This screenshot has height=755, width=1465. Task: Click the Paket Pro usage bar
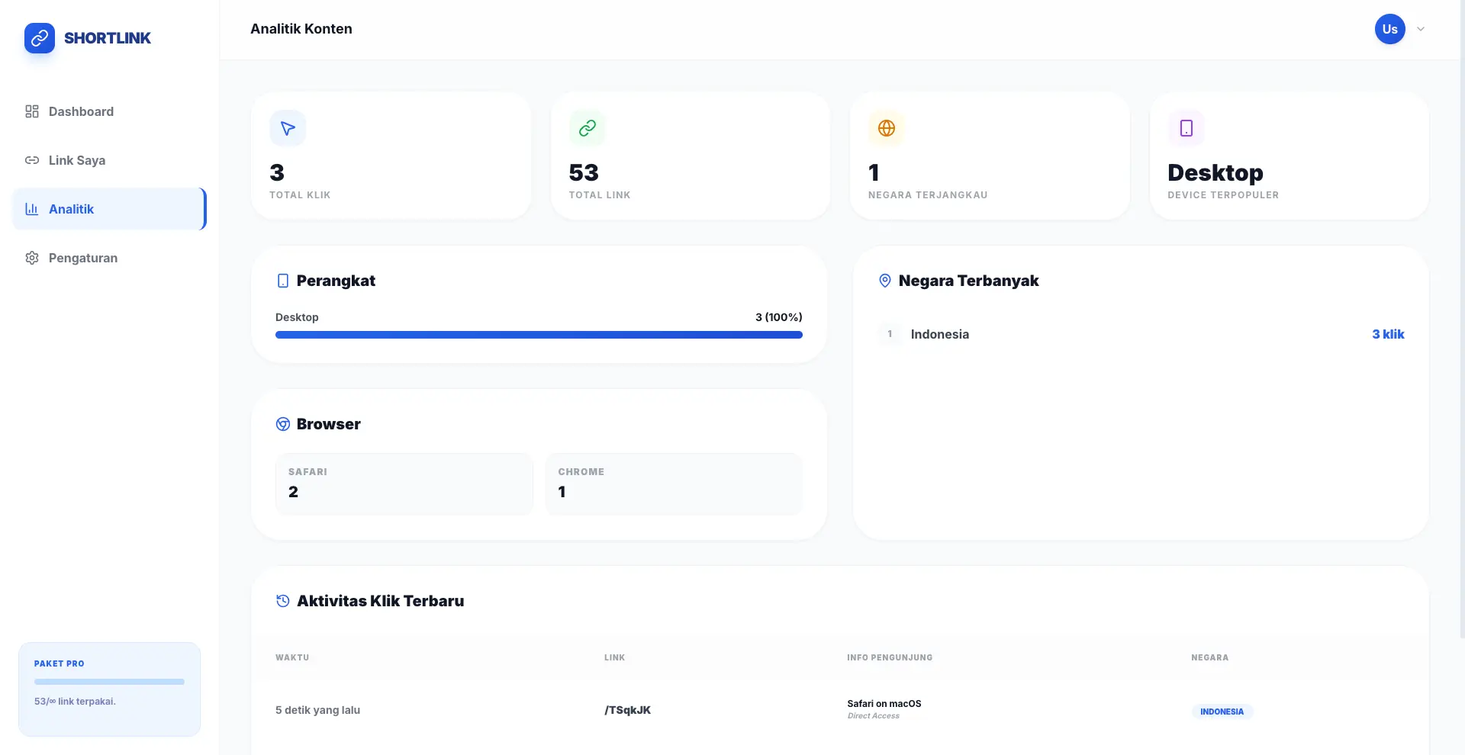[109, 682]
